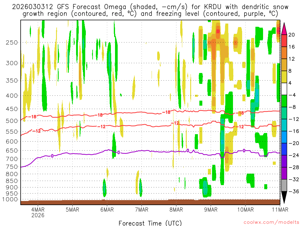Click the 850 pressure level label
Viewport: 302px width, 226px height.
(x=12, y=181)
